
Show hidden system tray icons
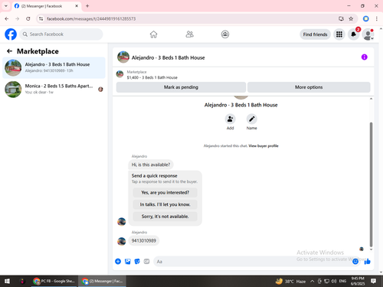coord(312,281)
